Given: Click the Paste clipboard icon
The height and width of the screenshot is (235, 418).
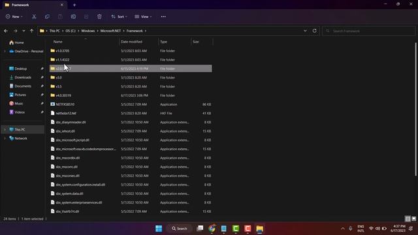Looking at the screenshot, I should pyautogui.click(x=60, y=16).
